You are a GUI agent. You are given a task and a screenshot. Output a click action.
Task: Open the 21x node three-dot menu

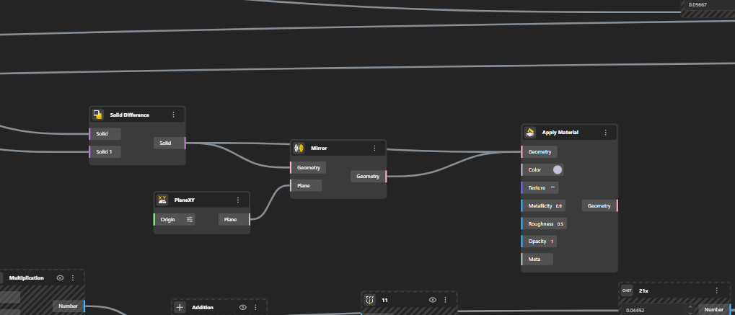(716, 290)
